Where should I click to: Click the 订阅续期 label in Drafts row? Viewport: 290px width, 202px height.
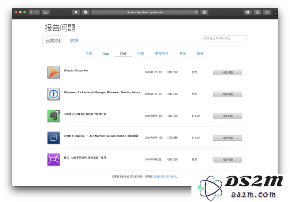pyautogui.click(x=172, y=138)
